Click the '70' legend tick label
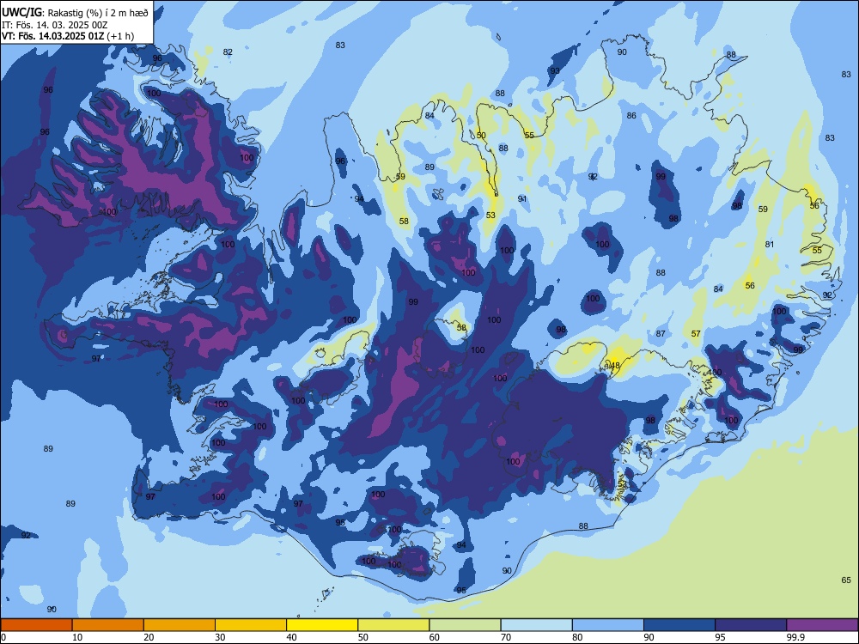The height and width of the screenshot is (644, 859). point(506,637)
